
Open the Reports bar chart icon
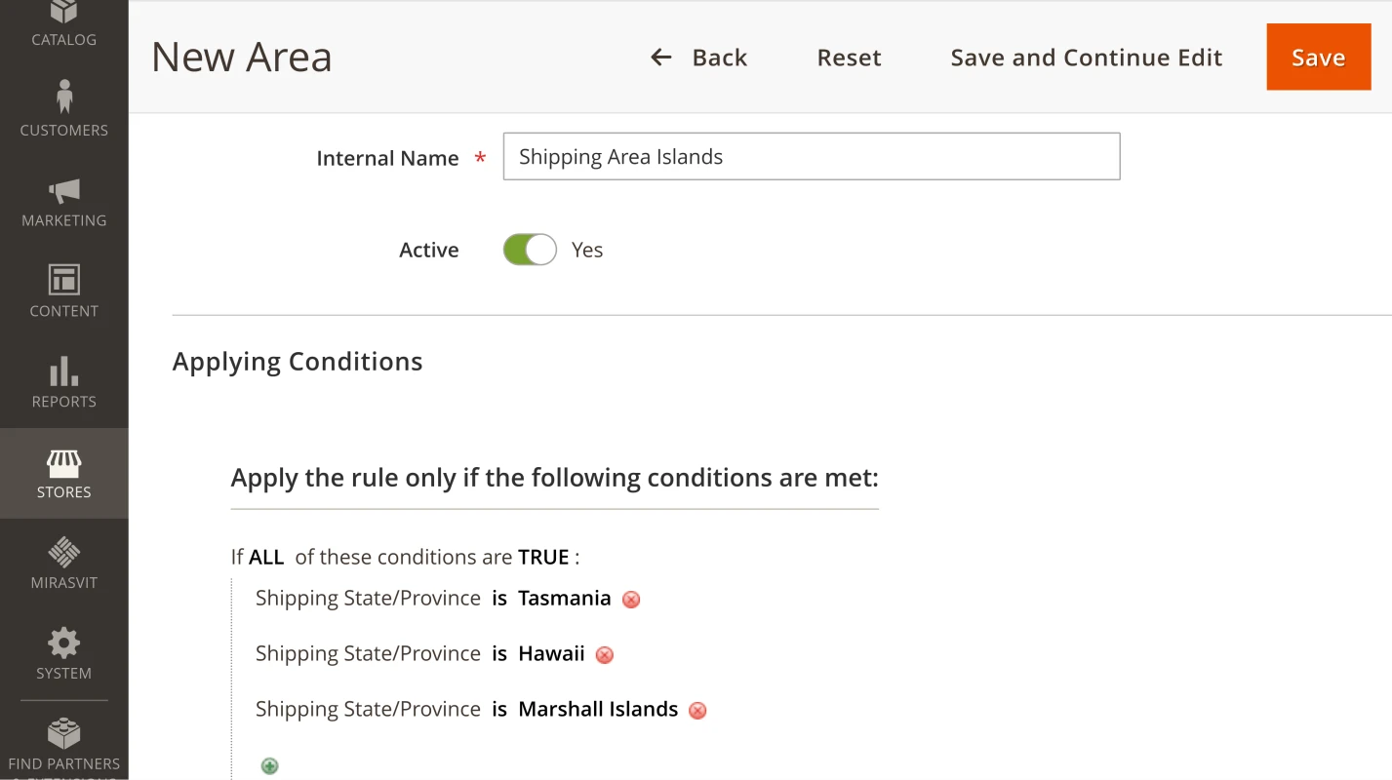coord(63,371)
